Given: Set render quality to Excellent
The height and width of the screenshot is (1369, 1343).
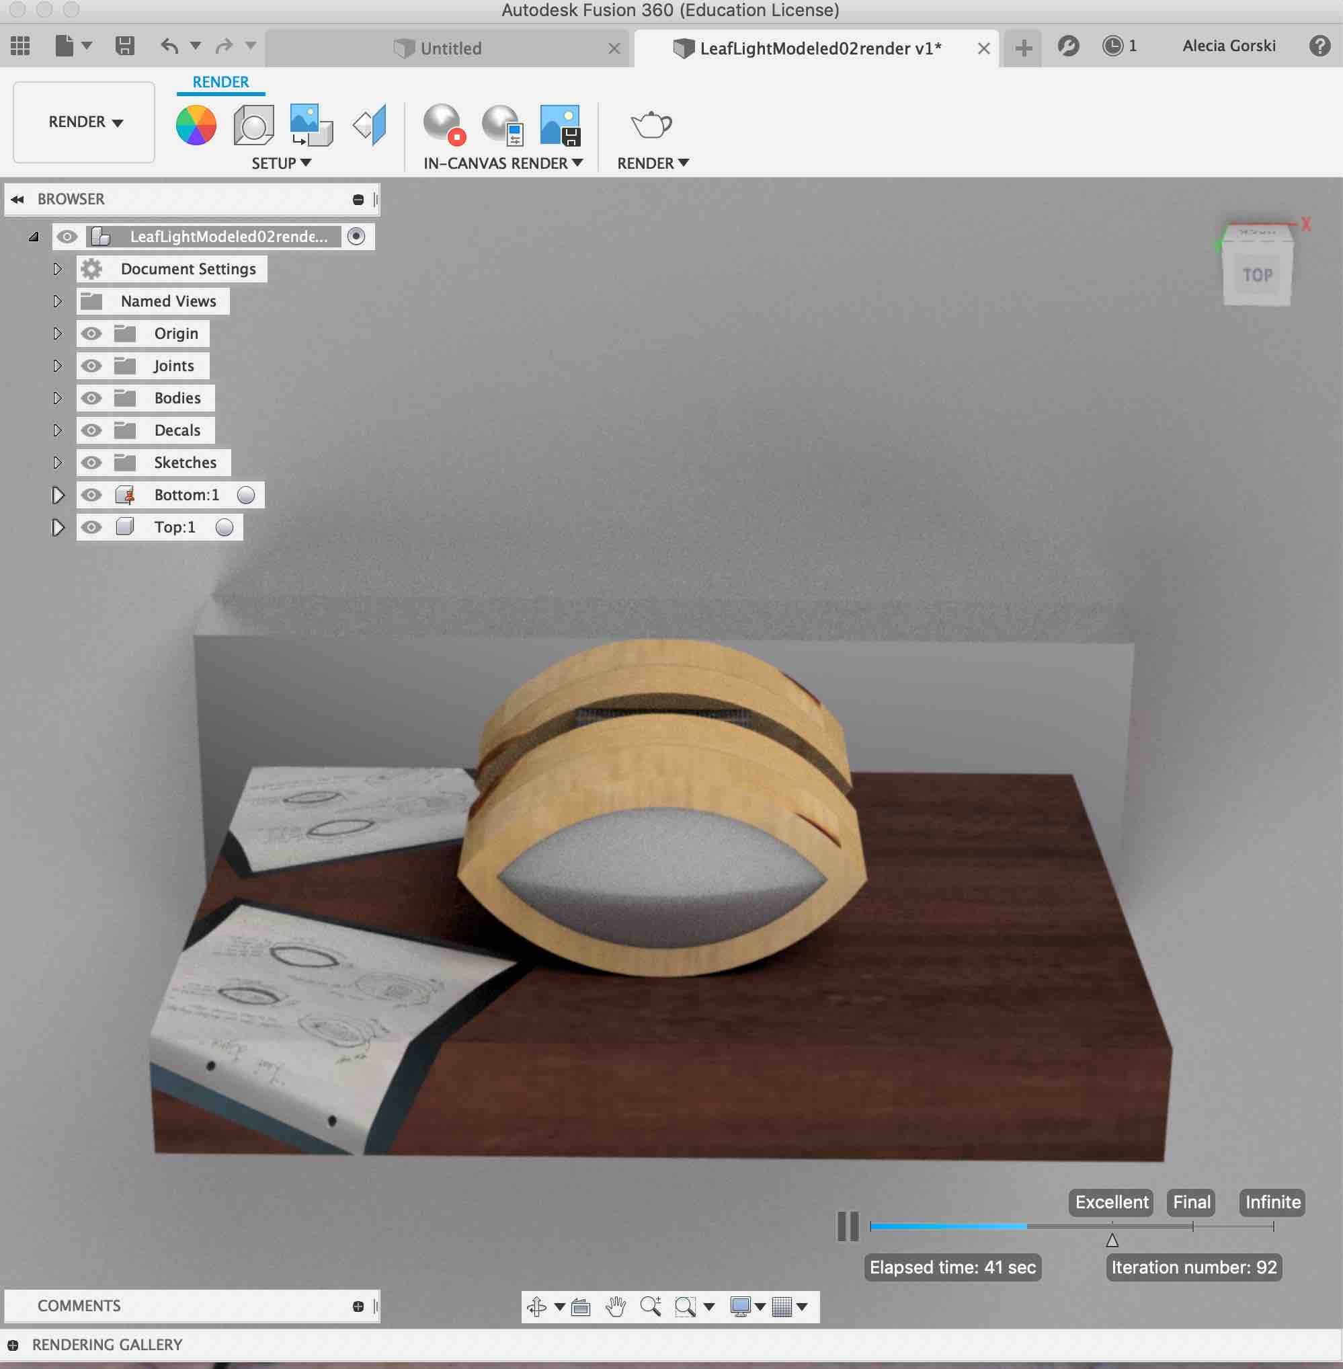Looking at the screenshot, I should [x=1111, y=1202].
